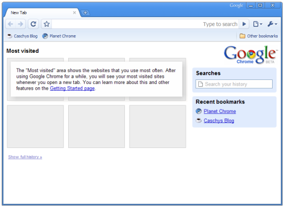Close the New Tab tab
Screen dimensions: 284x207
click(x=74, y=12)
